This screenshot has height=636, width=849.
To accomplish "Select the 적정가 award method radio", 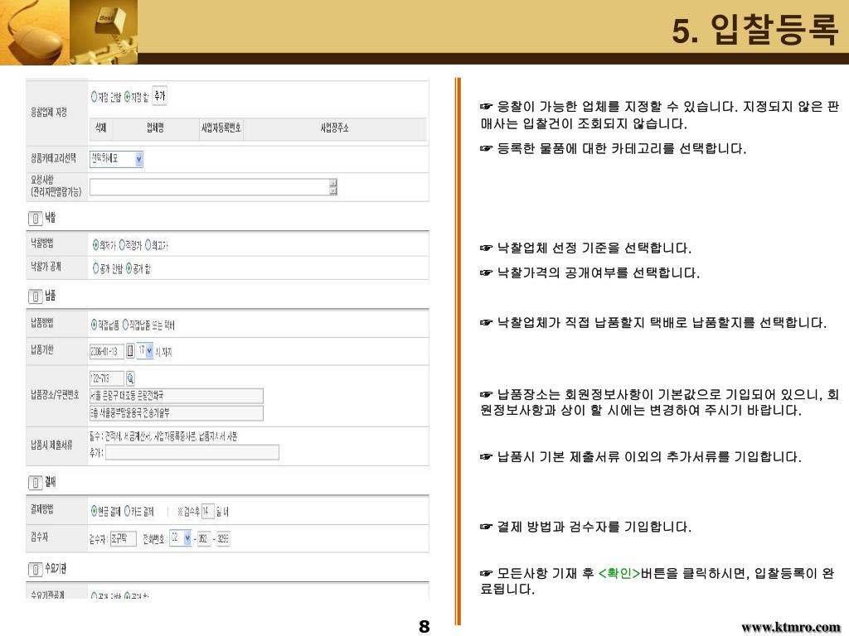I will click(x=123, y=245).
